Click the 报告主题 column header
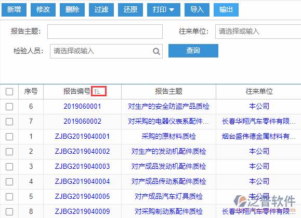 pyautogui.click(x=169, y=92)
